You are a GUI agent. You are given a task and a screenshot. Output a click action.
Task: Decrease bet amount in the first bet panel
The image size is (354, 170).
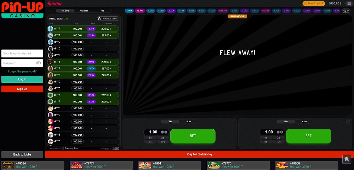pos(162,132)
